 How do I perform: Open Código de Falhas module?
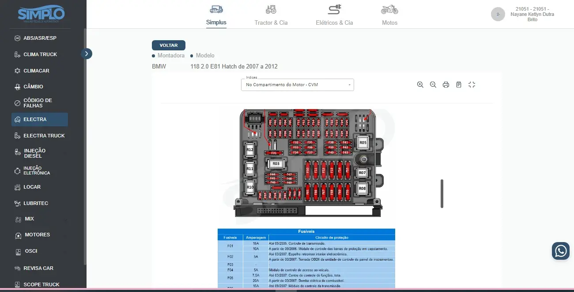[40, 103]
